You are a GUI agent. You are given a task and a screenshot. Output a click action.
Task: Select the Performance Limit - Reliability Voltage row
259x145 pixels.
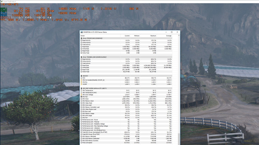pos(126,124)
